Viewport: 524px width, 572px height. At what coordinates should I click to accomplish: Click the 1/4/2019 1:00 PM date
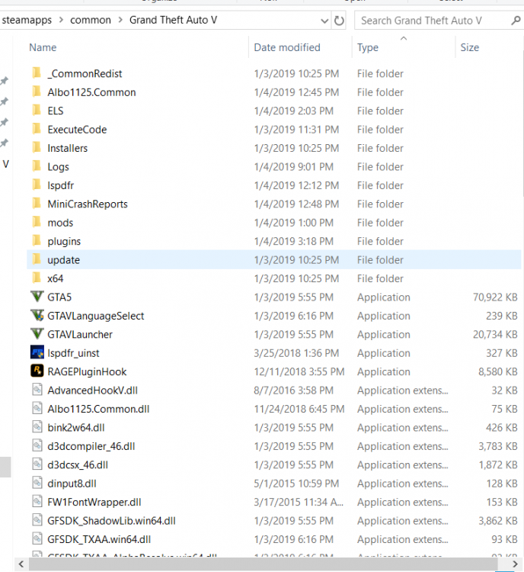(294, 223)
